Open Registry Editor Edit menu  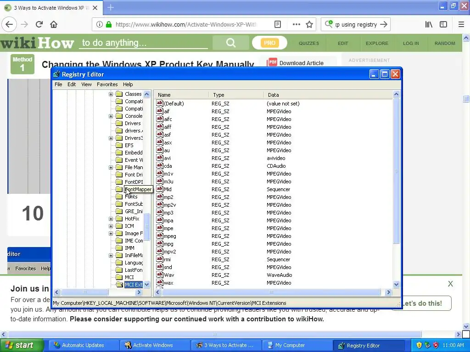point(72,84)
